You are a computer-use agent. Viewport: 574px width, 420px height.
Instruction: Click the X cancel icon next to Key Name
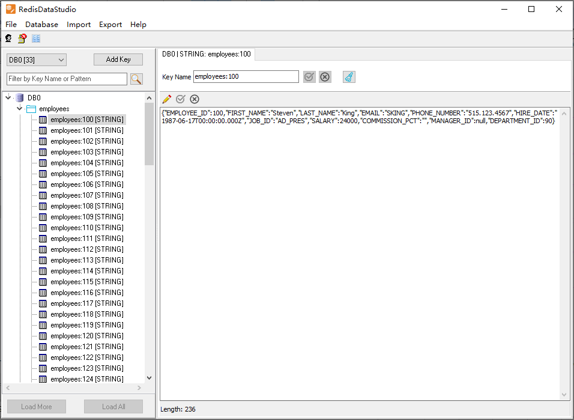point(325,77)
